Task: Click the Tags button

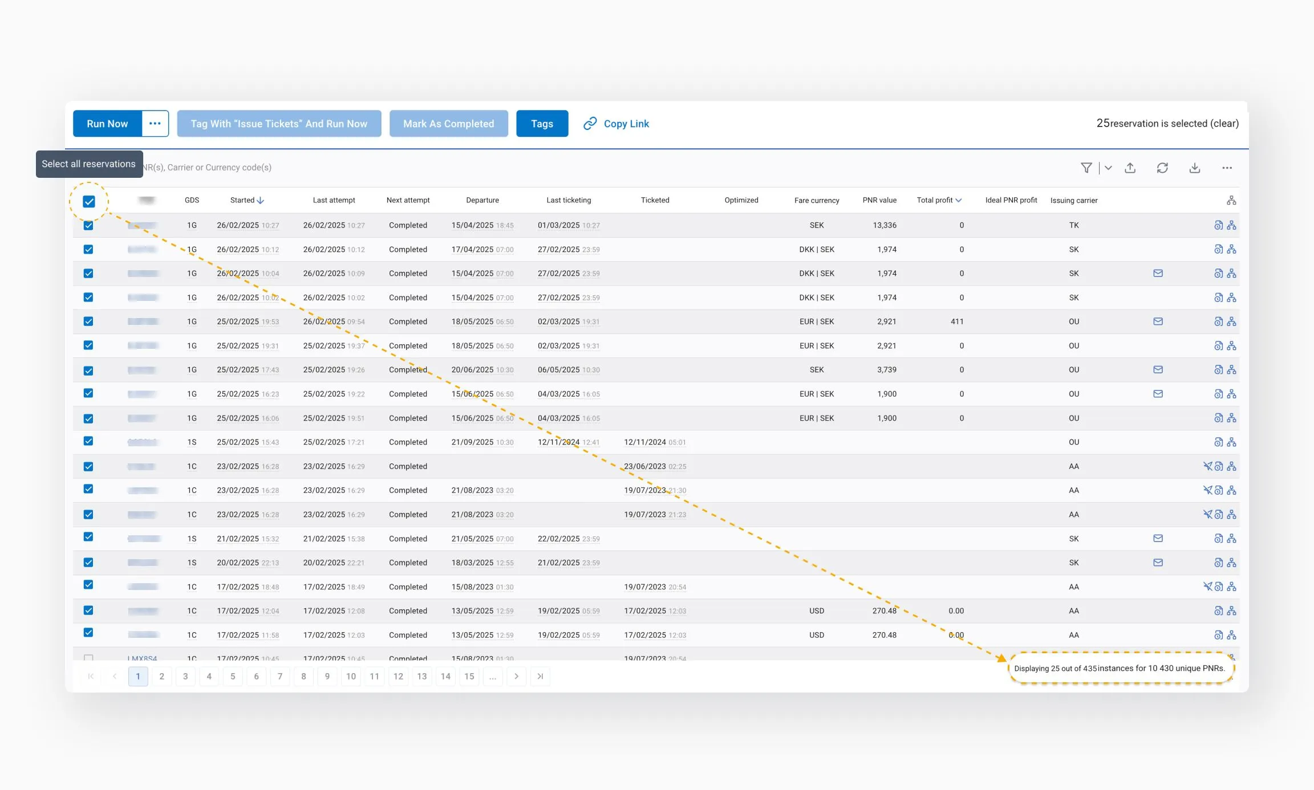Action: tap(542, 124)
